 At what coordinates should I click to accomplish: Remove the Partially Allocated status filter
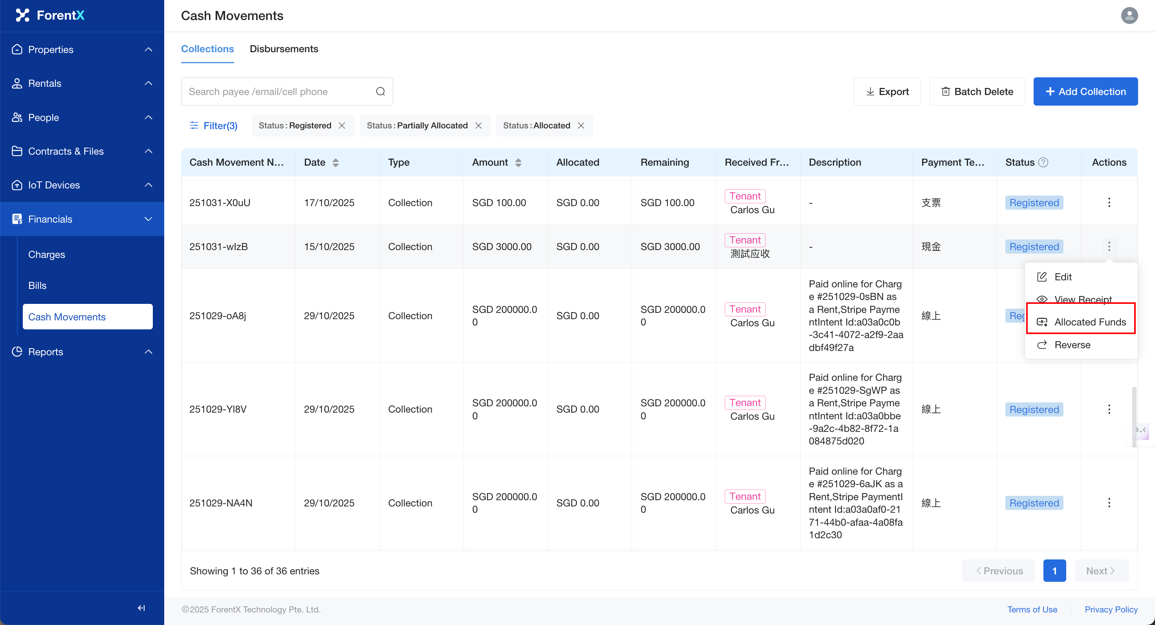click(478, 126)
